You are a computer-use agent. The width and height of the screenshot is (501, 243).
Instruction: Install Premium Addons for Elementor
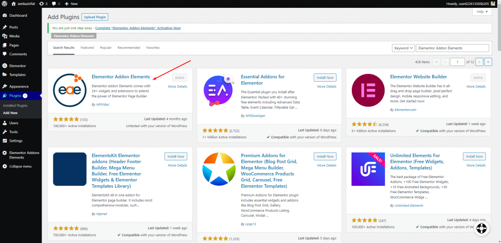tap(325, 156)
